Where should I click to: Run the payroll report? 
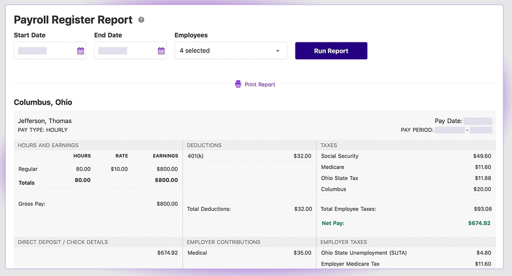click(x=331, y=50)
